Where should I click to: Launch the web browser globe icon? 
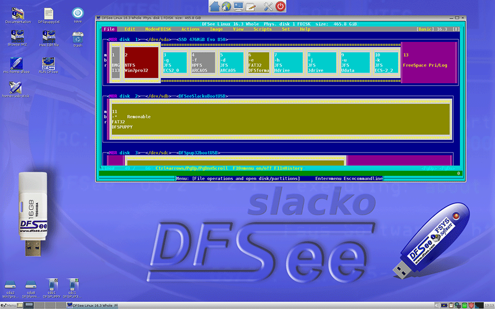tap(226, 6)
